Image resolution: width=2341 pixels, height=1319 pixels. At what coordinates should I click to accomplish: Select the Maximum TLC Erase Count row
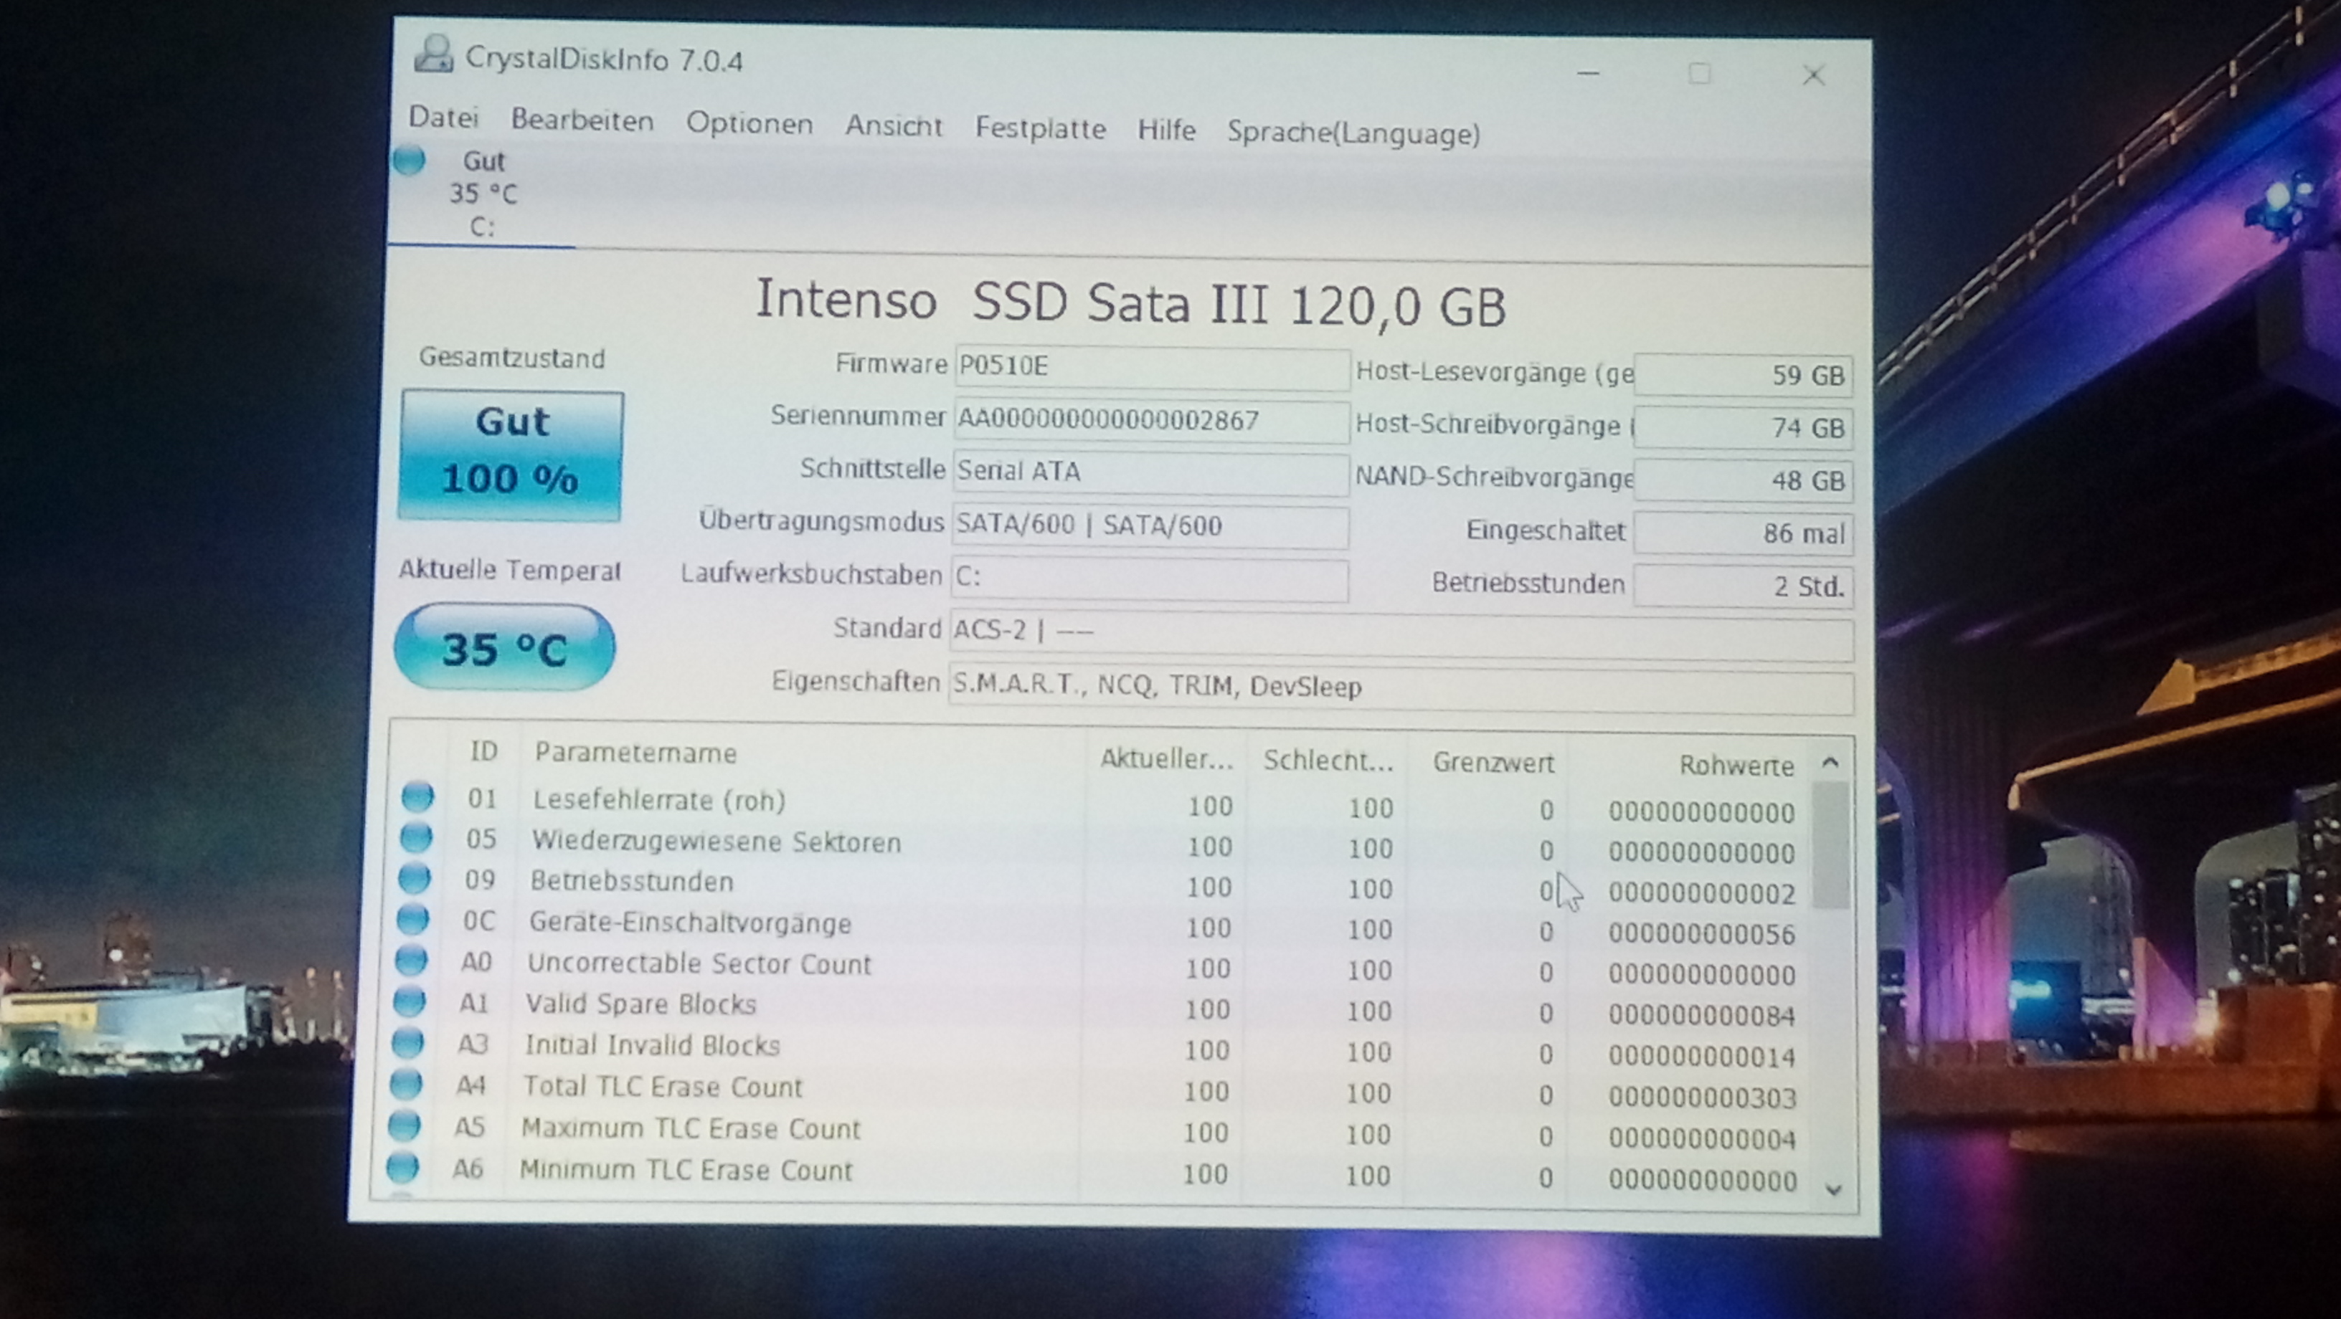[691, 1128]
